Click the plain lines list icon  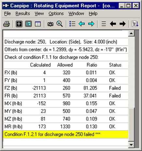[104, 24]
